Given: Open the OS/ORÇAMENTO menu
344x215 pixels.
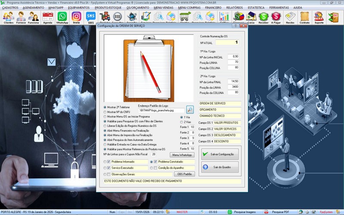Looking at the screenshot, I should coord(138,8).
